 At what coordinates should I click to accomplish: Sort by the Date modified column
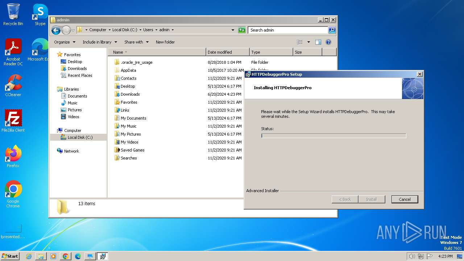(228, 52)
